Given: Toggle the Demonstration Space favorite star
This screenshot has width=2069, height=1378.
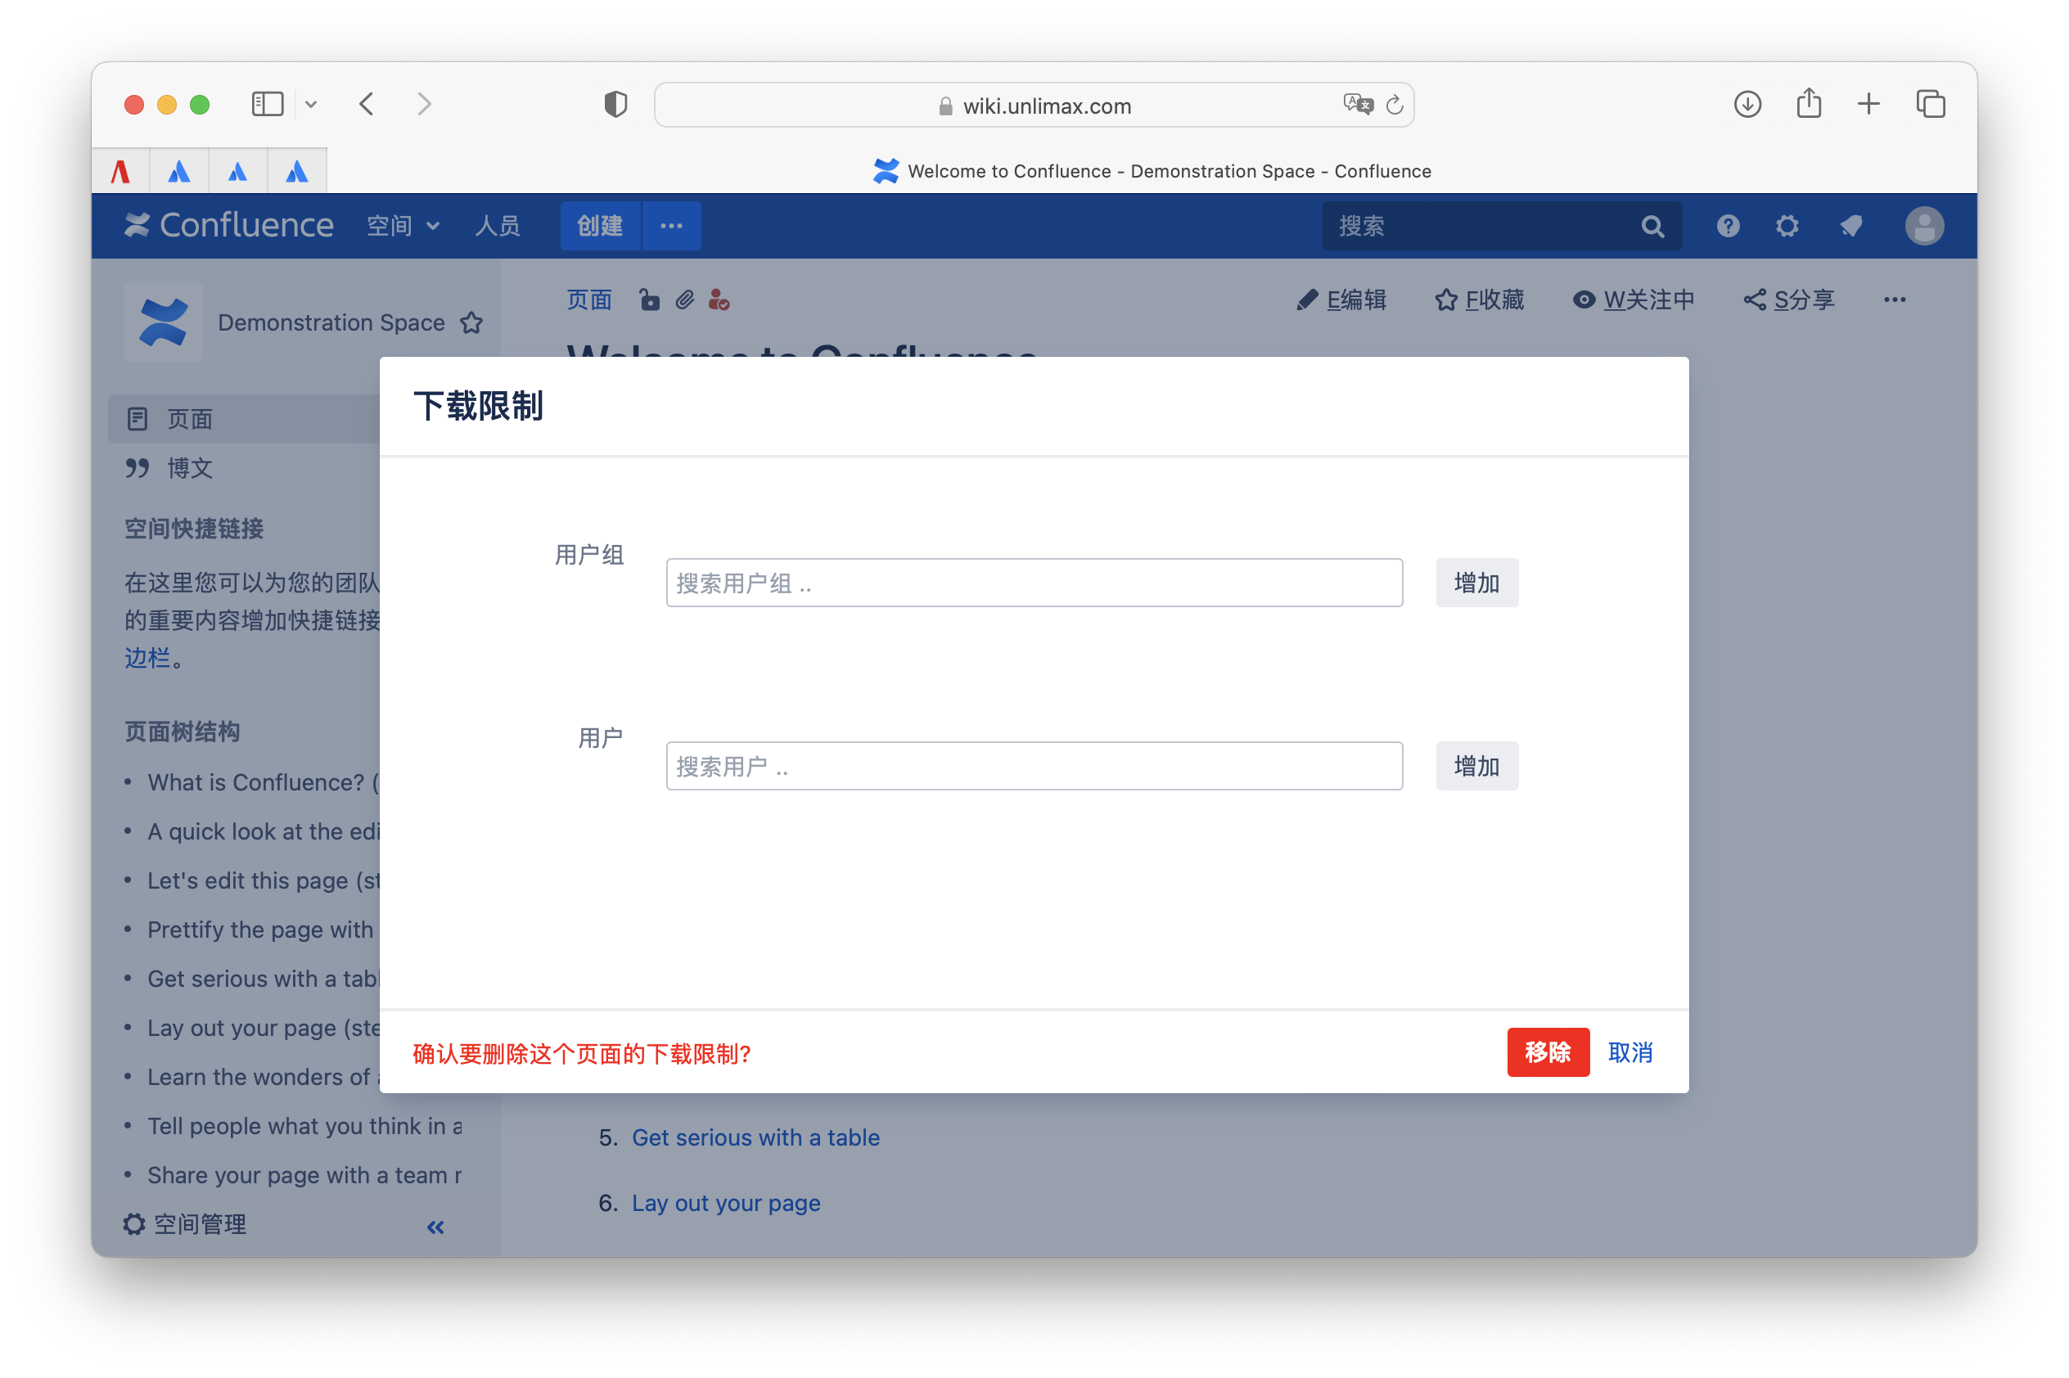Looking at the screenshot, I should click(472, 323).
